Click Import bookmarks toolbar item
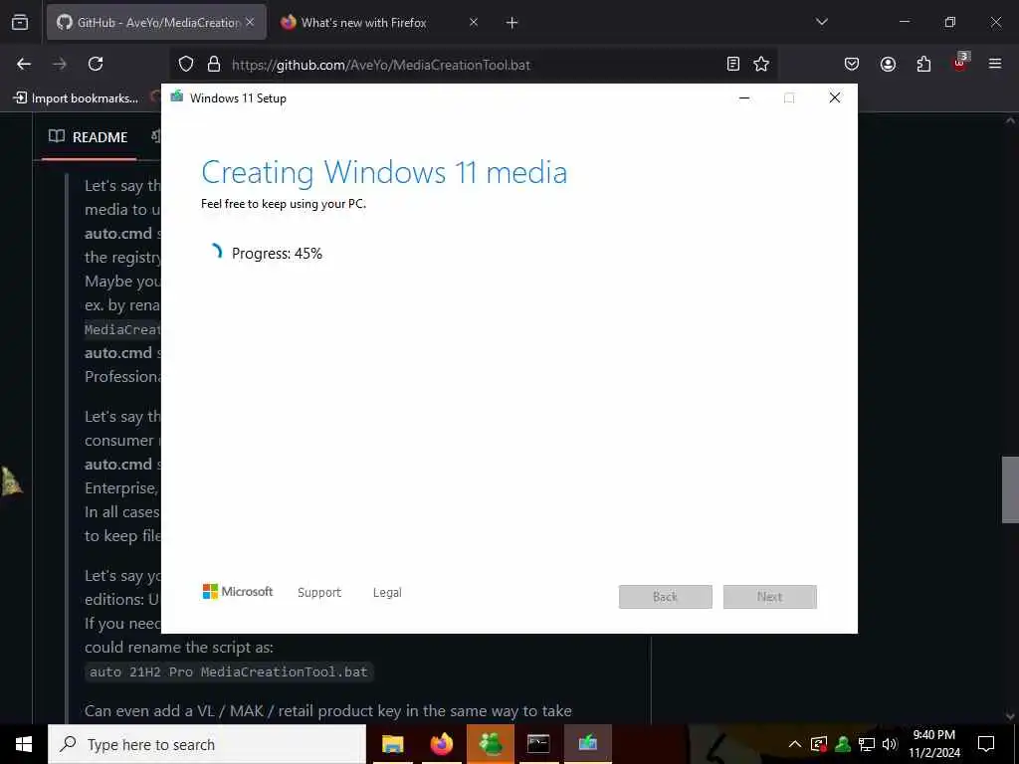This screenshot has width=1019, height=764. click(x=76, y=98)
